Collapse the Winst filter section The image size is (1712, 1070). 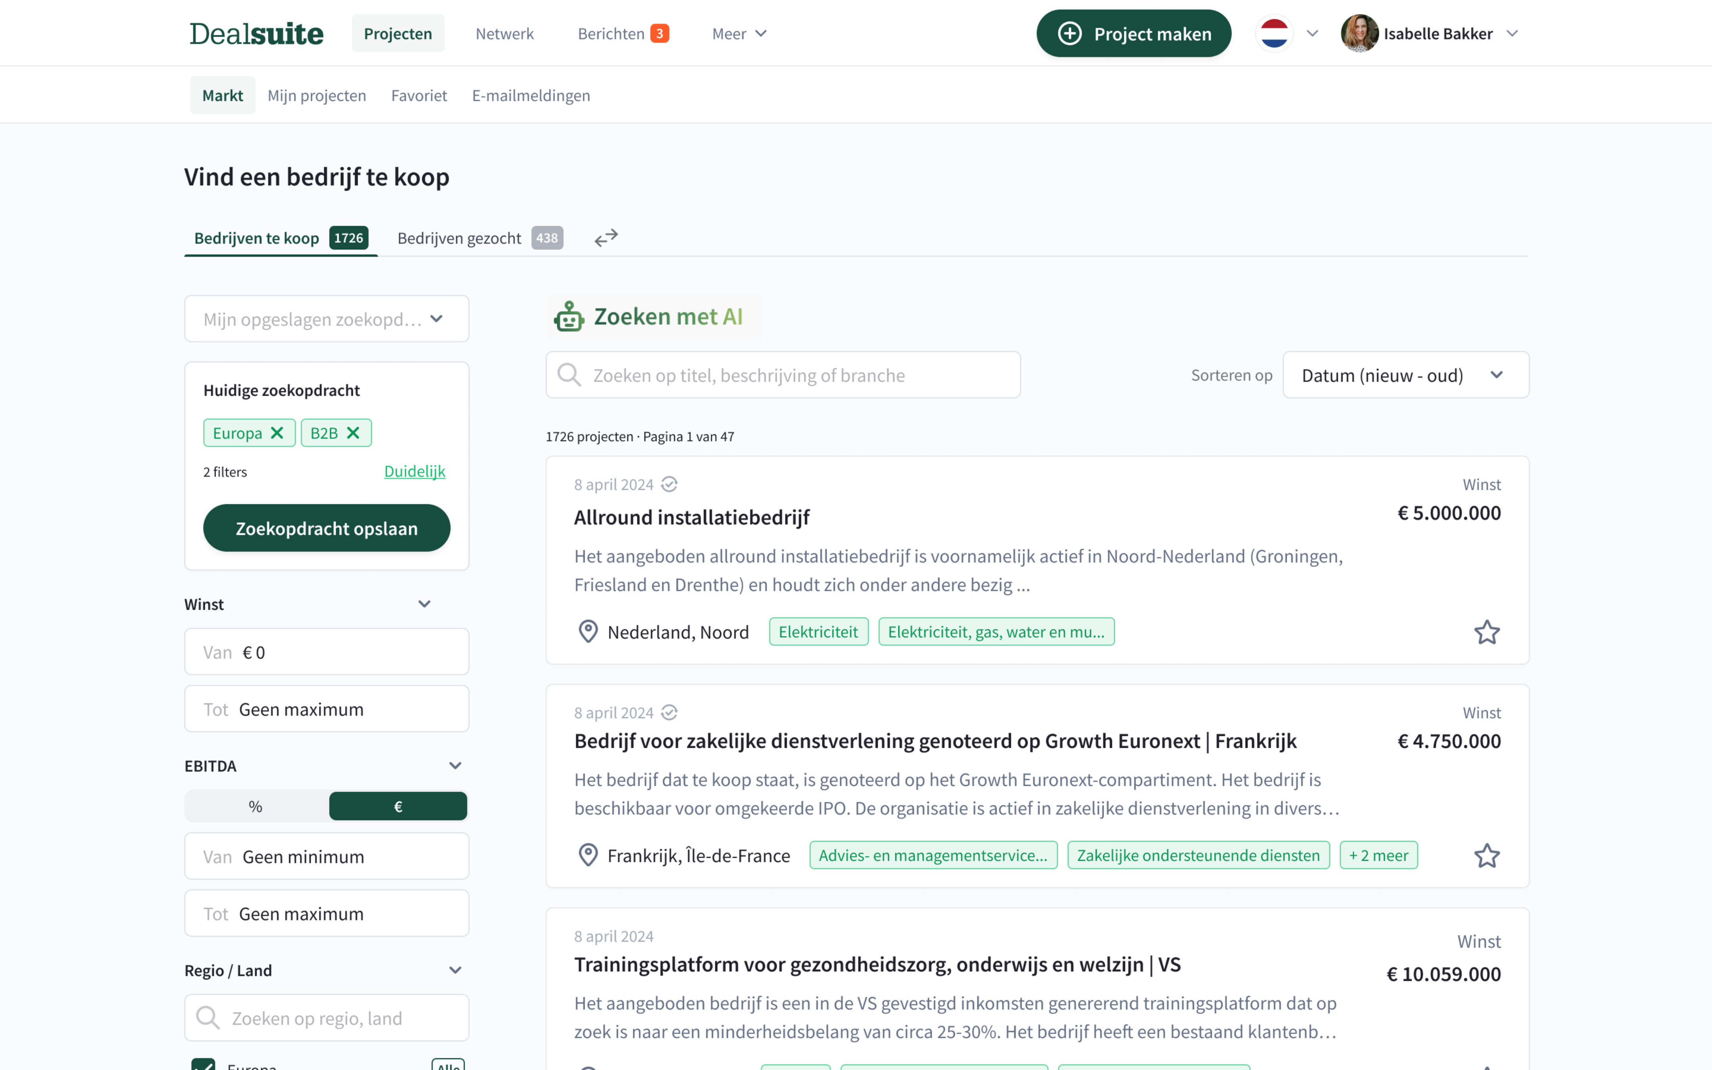tap(424, 604)
